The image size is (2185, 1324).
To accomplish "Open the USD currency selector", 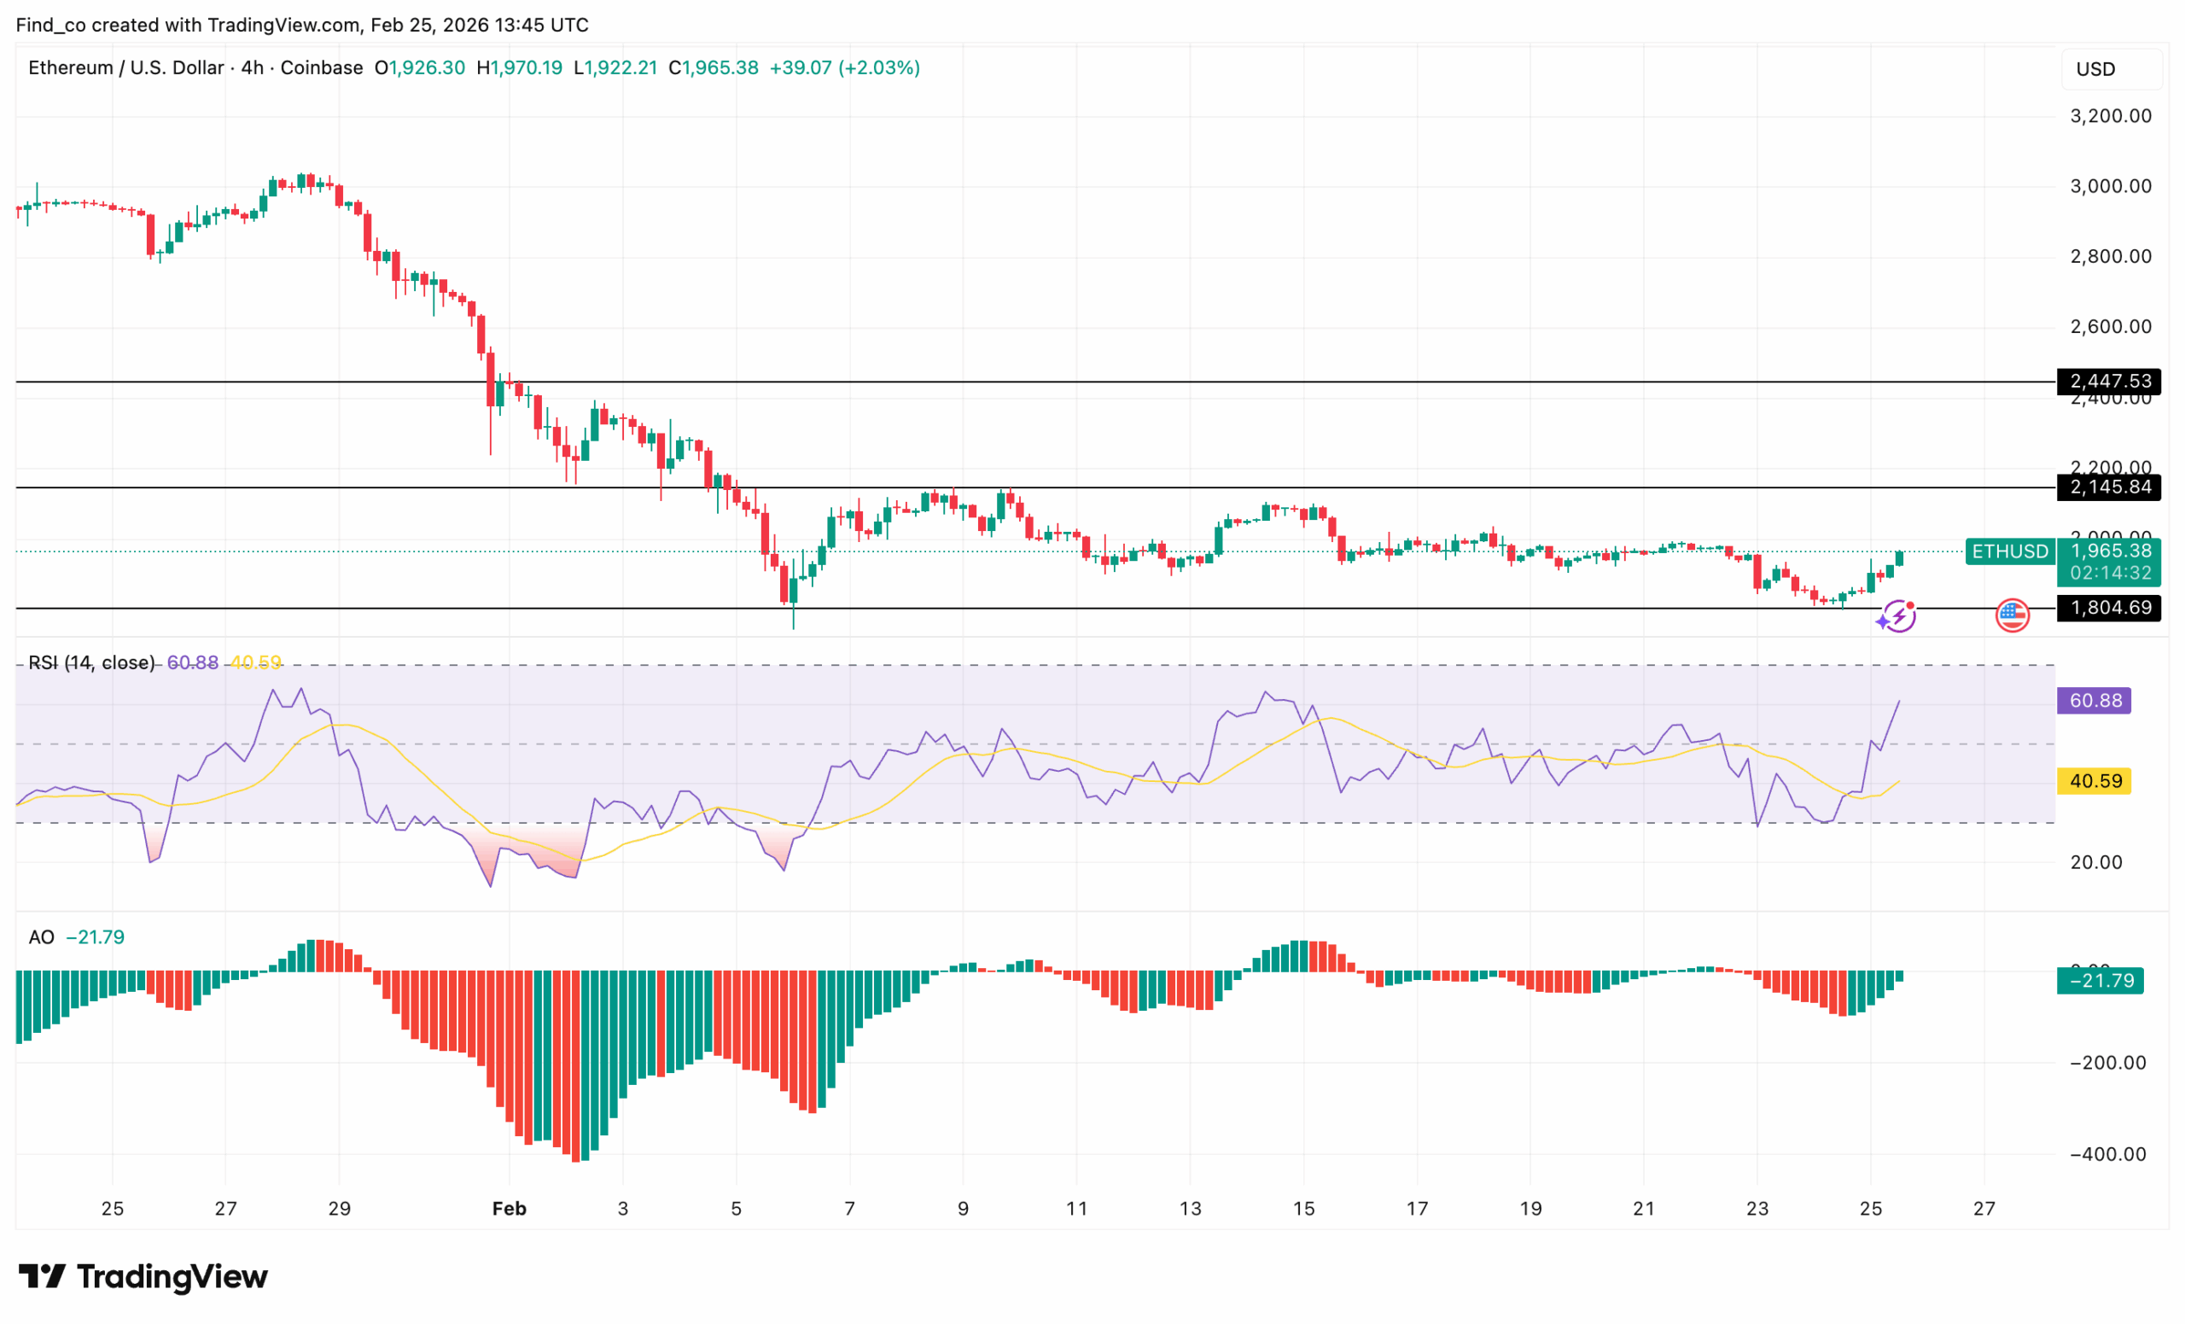I will (2111, 69).
